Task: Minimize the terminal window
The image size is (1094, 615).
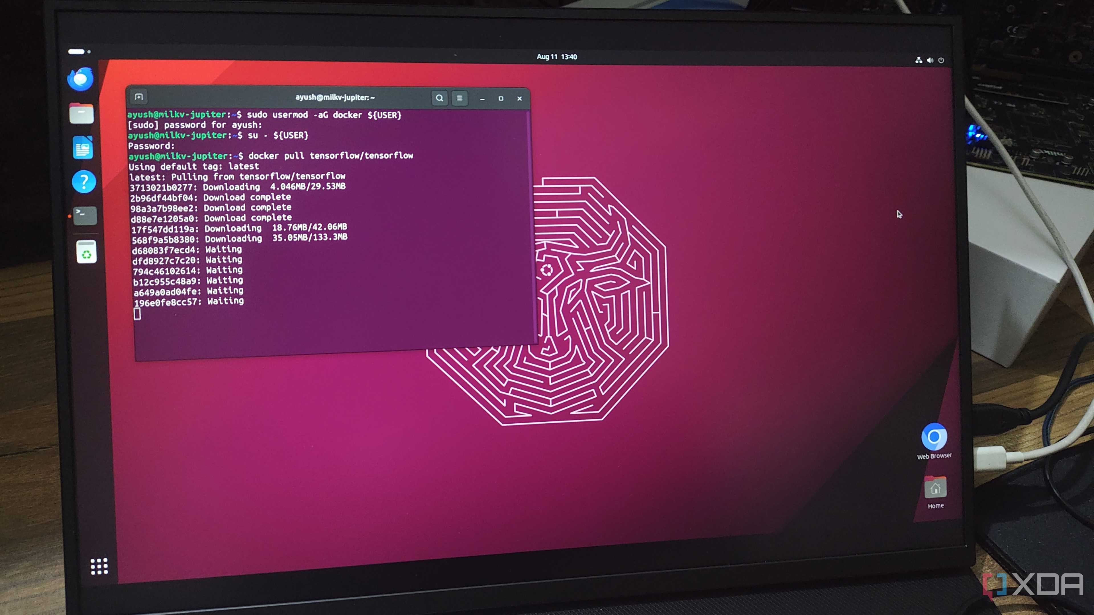Action: point(482,99)
